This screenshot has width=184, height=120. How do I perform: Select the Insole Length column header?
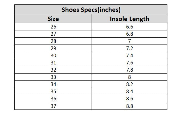[x=129, y=19]
